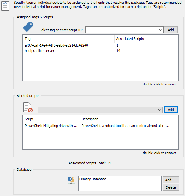Viewport: 185px width, 196px height.
Task: Delete the selected database entry
Action: (171, 187)
